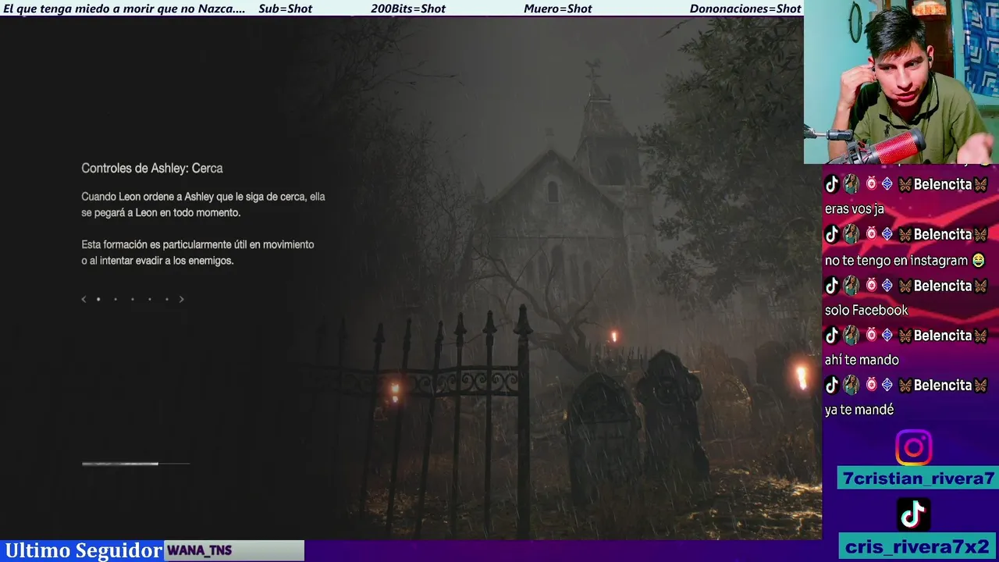Viewport: 999px width, 562px height.
Task: Click pink badge on 'no te tengo en instagram' message
Action: (x=871, y=234)
